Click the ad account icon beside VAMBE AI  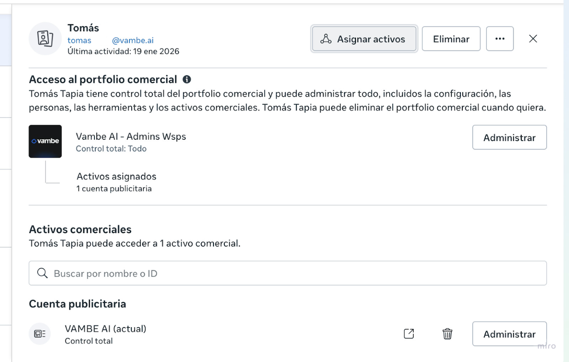(x=40, y=334)
